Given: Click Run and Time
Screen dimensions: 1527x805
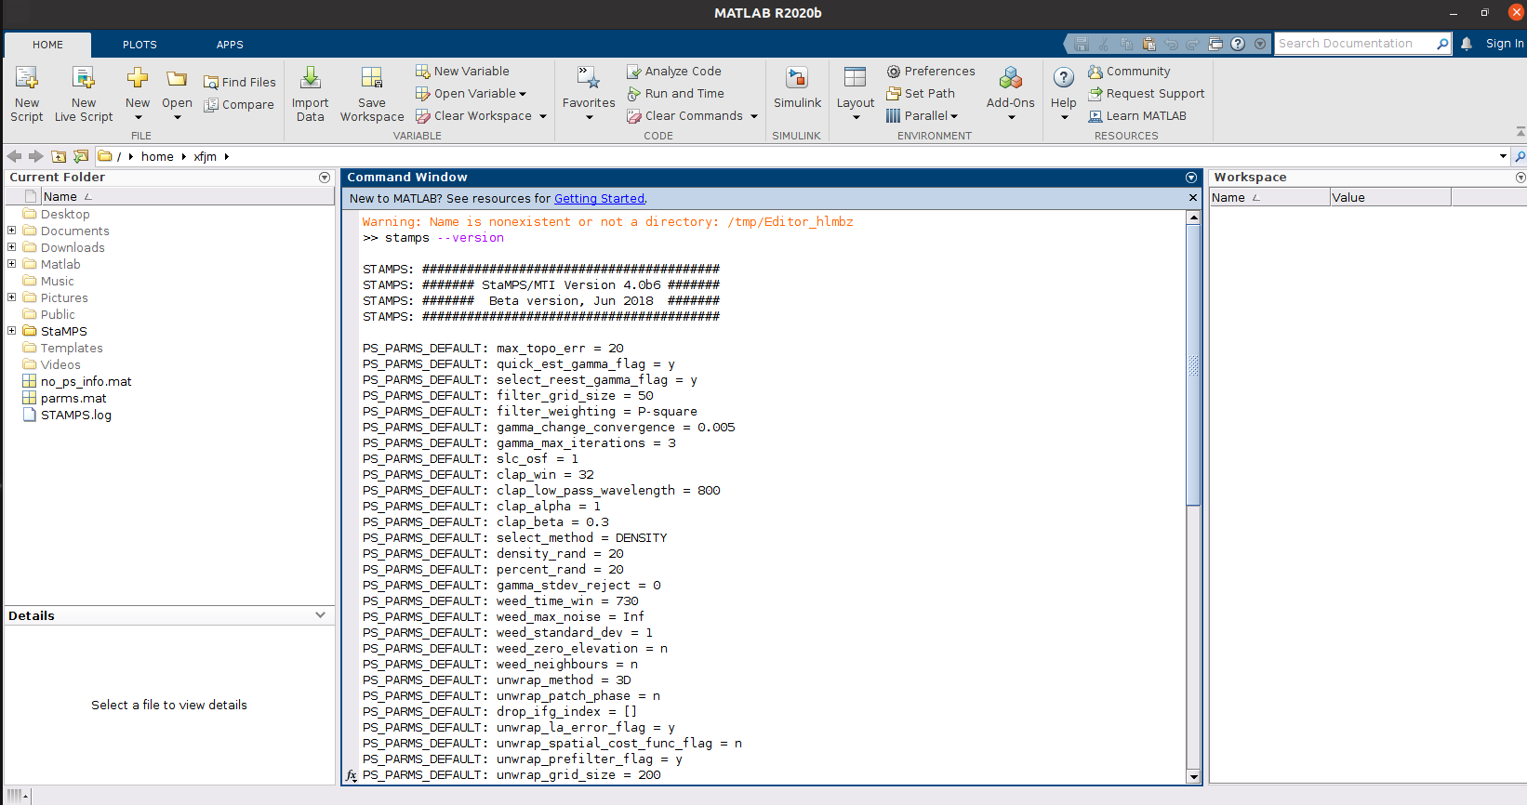Looking at the screenshot, I should coord(676,93).
